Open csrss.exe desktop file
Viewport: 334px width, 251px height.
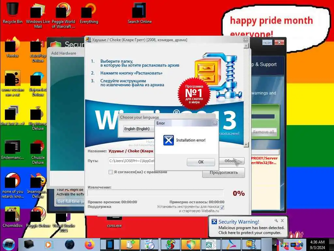coord(114,222)
